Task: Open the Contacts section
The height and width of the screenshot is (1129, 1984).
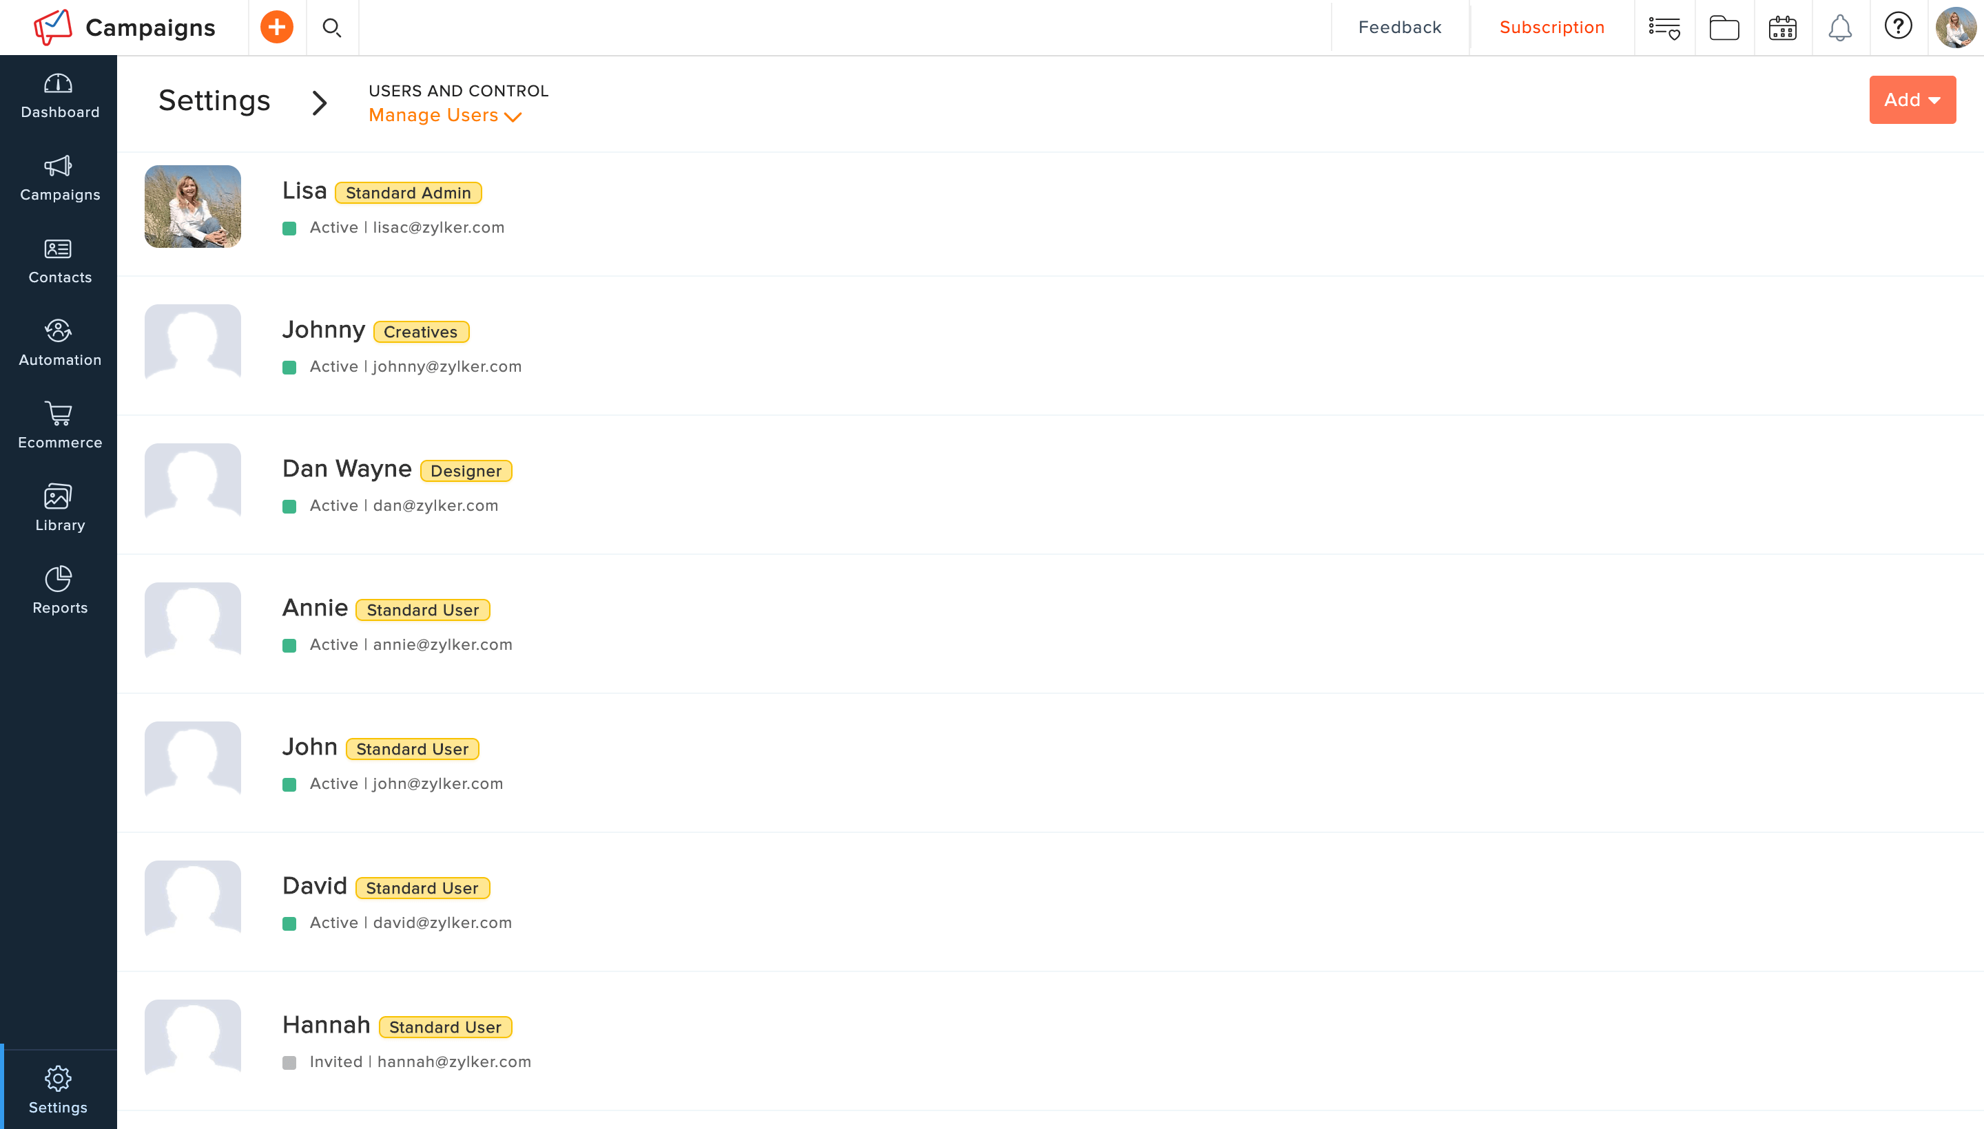Action: pyautogui.click(x=59, y=260)
